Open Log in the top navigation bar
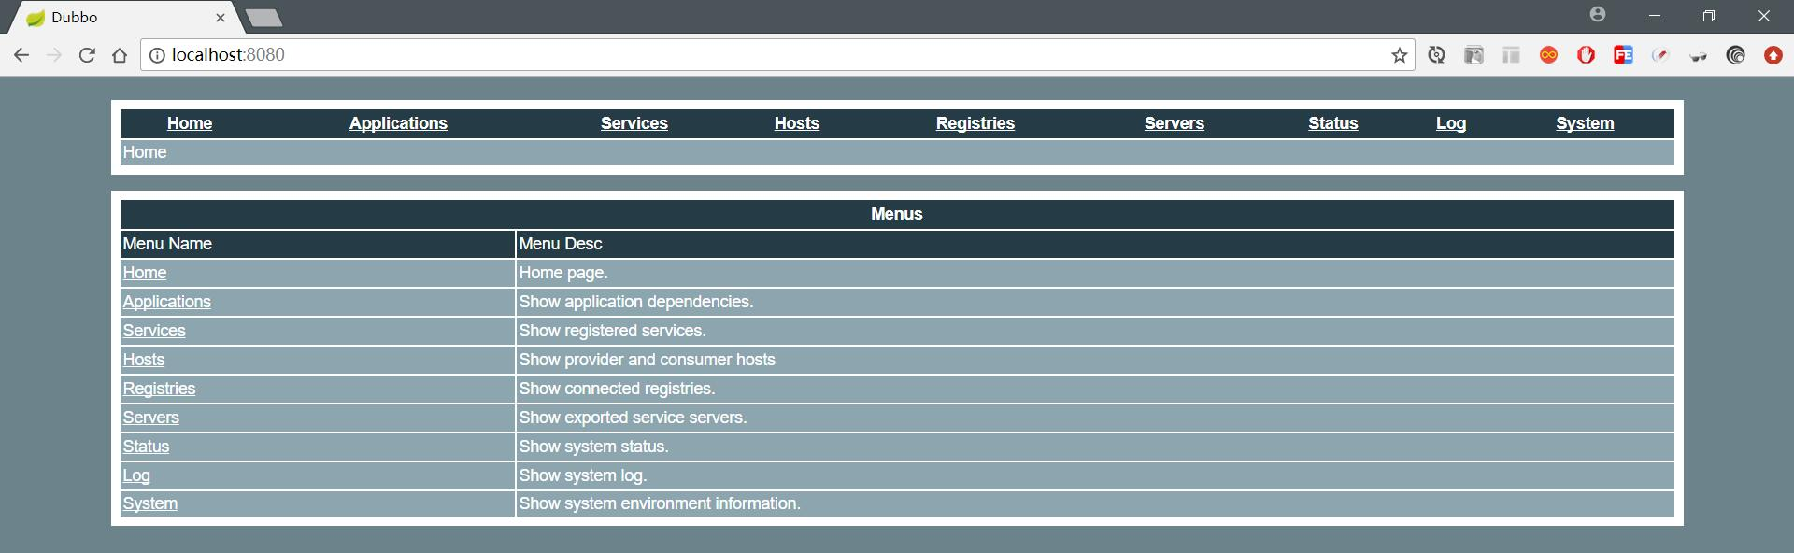The width and height of the screenshot is (1794, 553). [x=1451, y=123]
